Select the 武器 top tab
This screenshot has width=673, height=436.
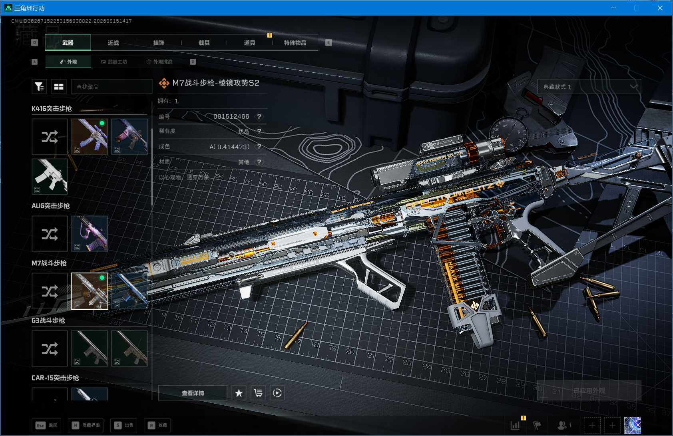(68, 43)
